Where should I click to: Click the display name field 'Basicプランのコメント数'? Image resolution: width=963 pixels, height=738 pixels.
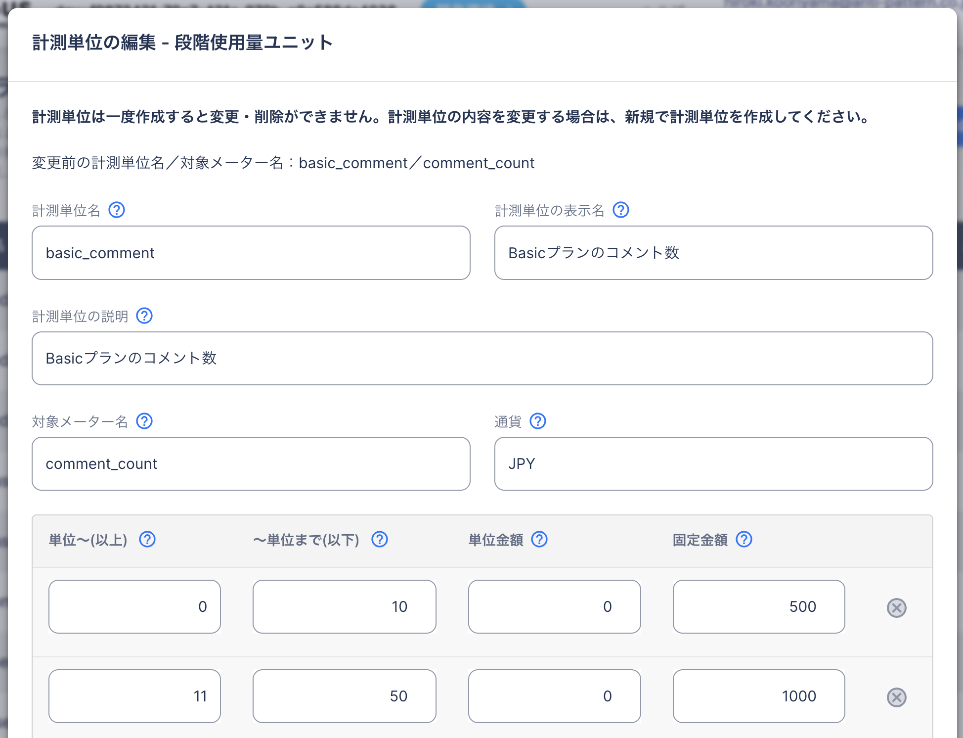click(713, 253)
